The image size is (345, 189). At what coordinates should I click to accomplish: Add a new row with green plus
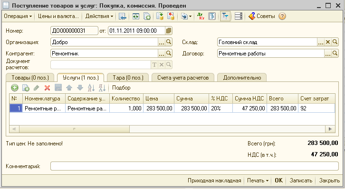[15, 88]
